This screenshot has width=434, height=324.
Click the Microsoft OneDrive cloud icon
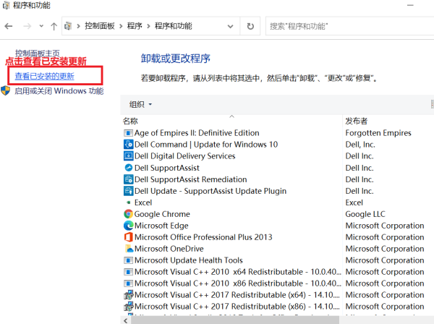[x=128, y=249]
